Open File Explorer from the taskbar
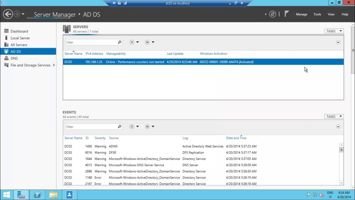Viewport: 355px width, 200px height. point(53,195)
